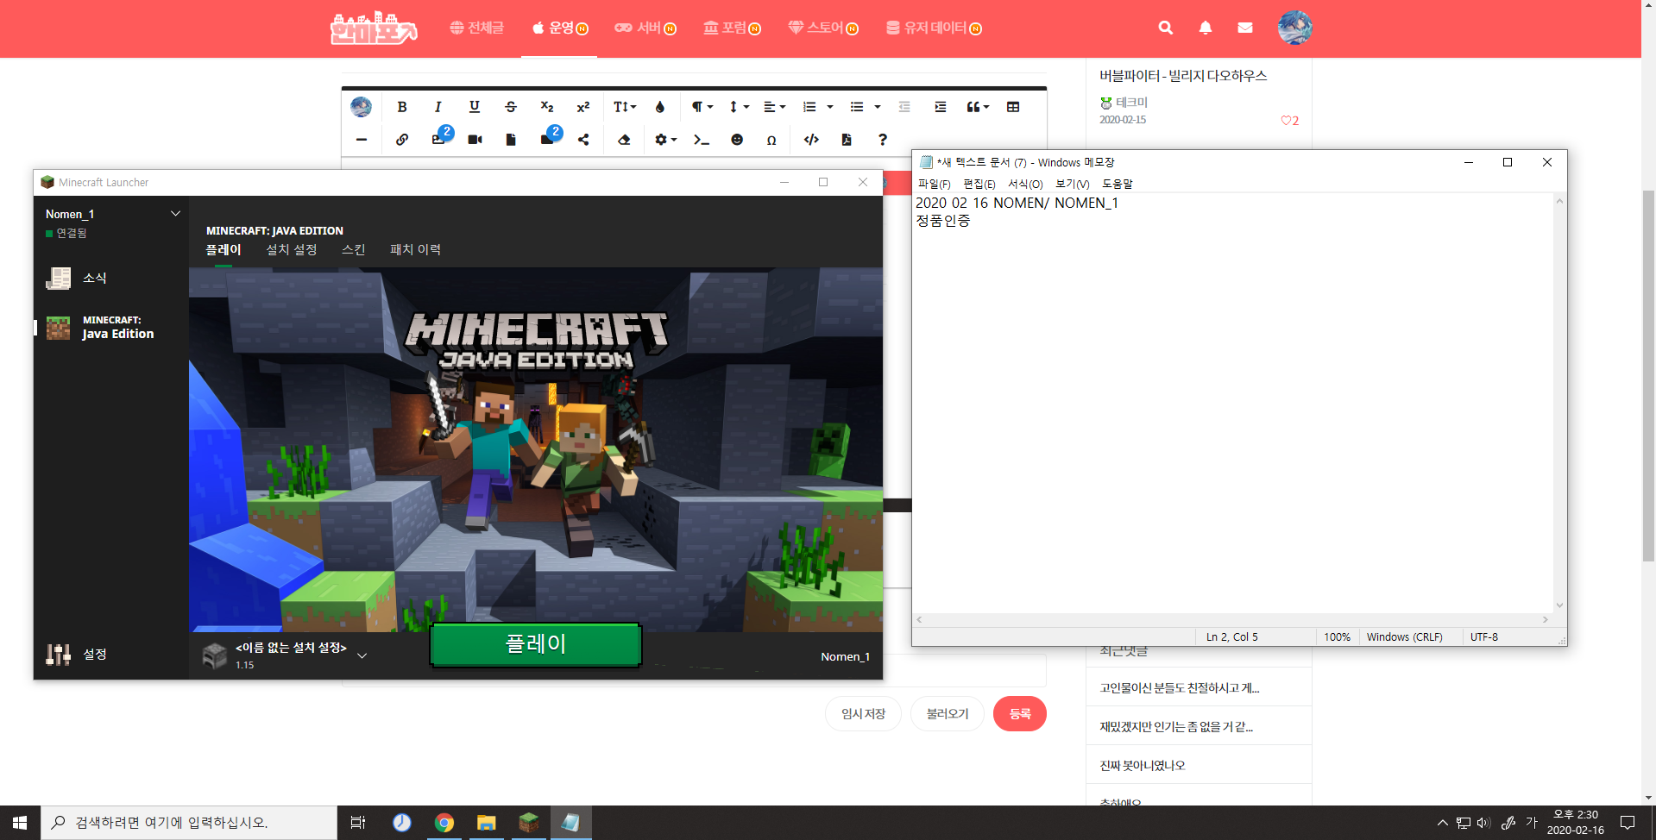The width and height of the screenshot is (1656, 840).
Task: Open the user profile avatar in header
Action: 1295,28
